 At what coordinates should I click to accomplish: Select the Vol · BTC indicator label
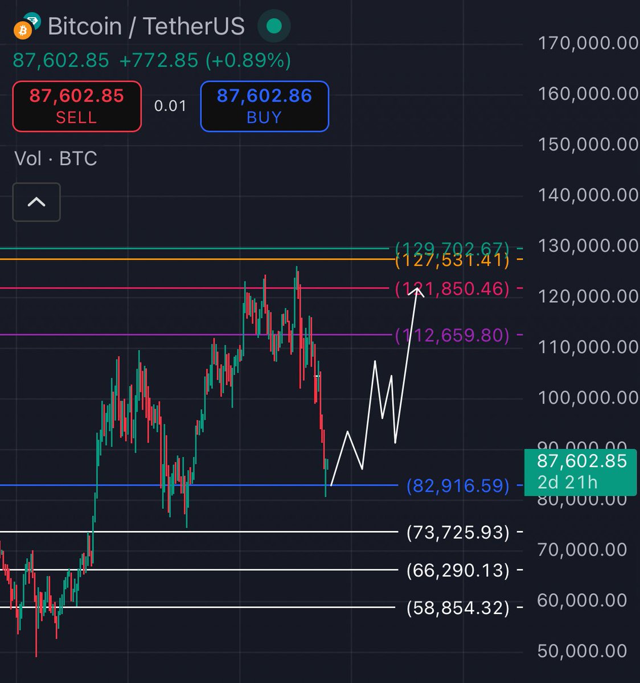56,158
